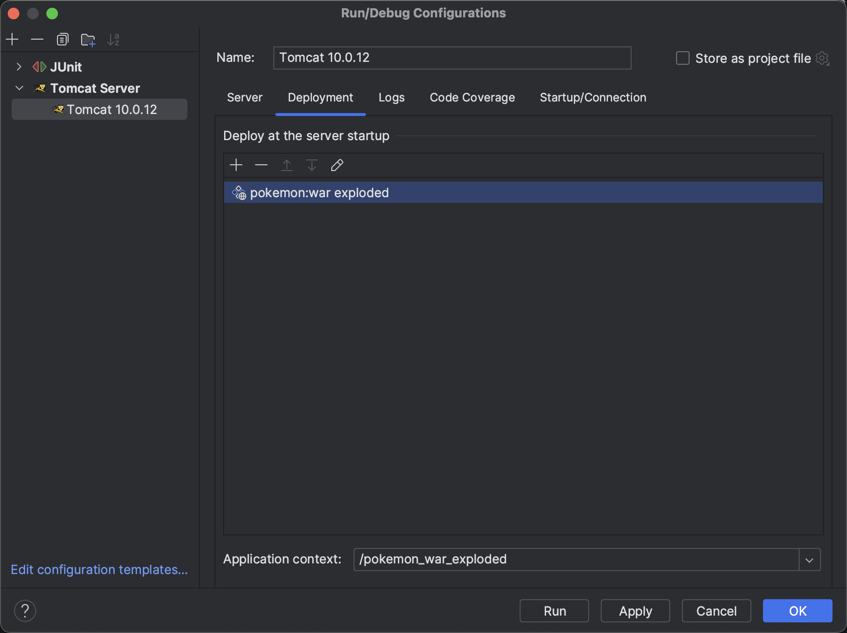
Task: Remove the selected run configuration
Action: [x=37, y=39]
